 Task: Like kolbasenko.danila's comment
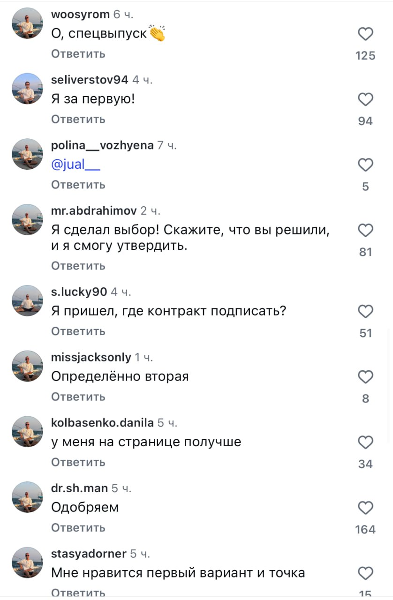(365, 442)
